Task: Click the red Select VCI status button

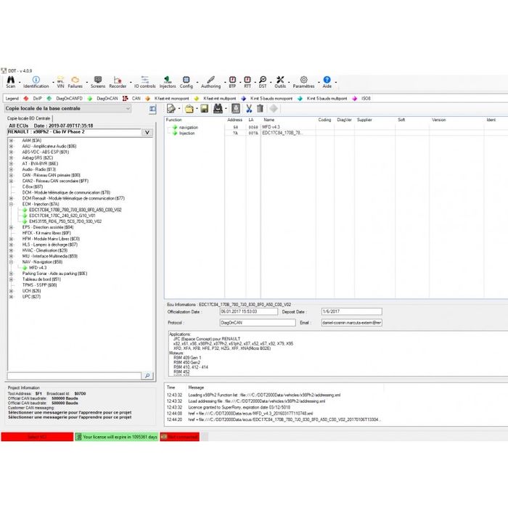Action: [37, 437]
